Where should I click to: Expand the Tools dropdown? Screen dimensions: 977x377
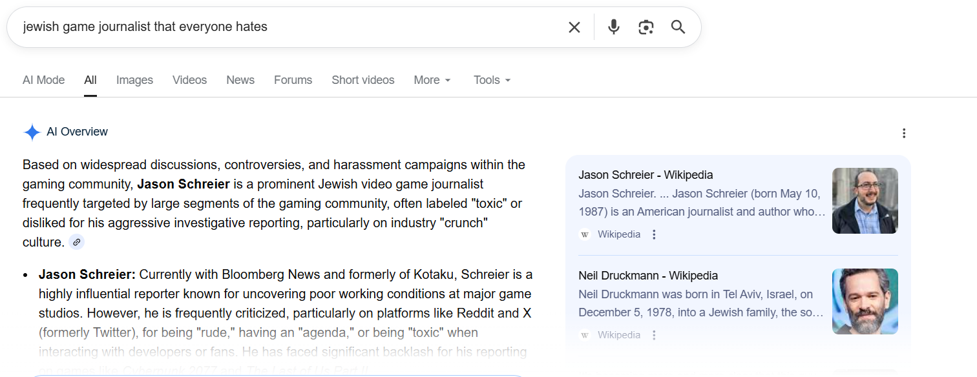click(492, 80)
